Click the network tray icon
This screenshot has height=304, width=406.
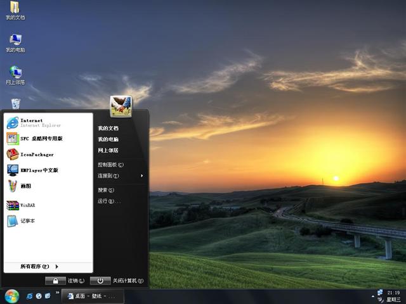pyautogui.click(x=380, y=293)
